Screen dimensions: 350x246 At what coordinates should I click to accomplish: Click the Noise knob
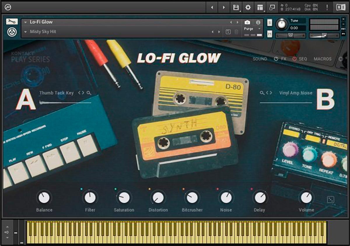[x=226, y=198]
